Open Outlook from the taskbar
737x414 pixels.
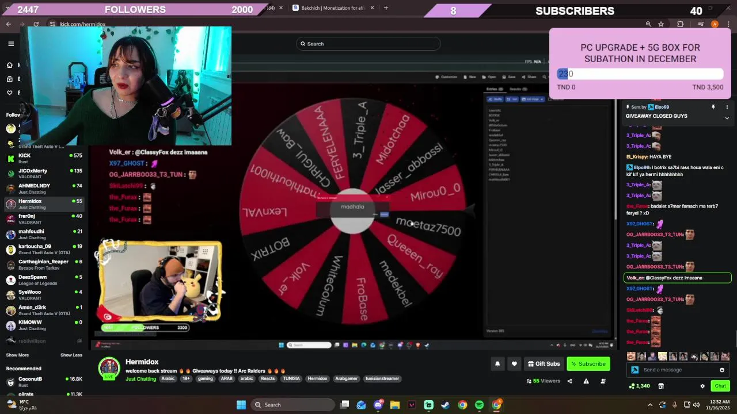(361, 405)
